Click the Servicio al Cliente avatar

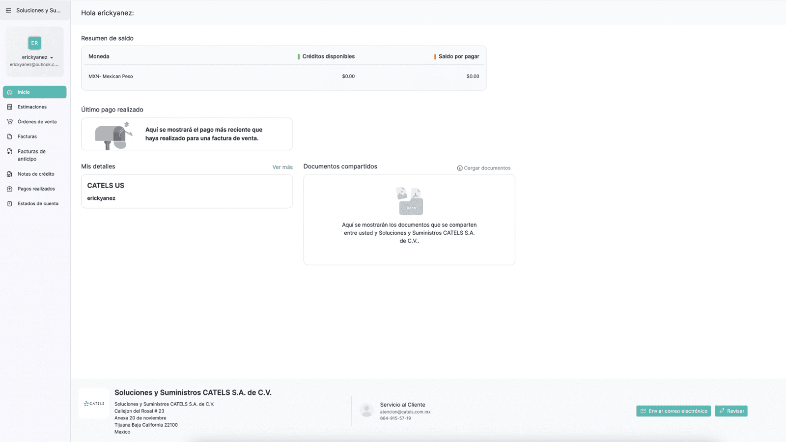366,410
